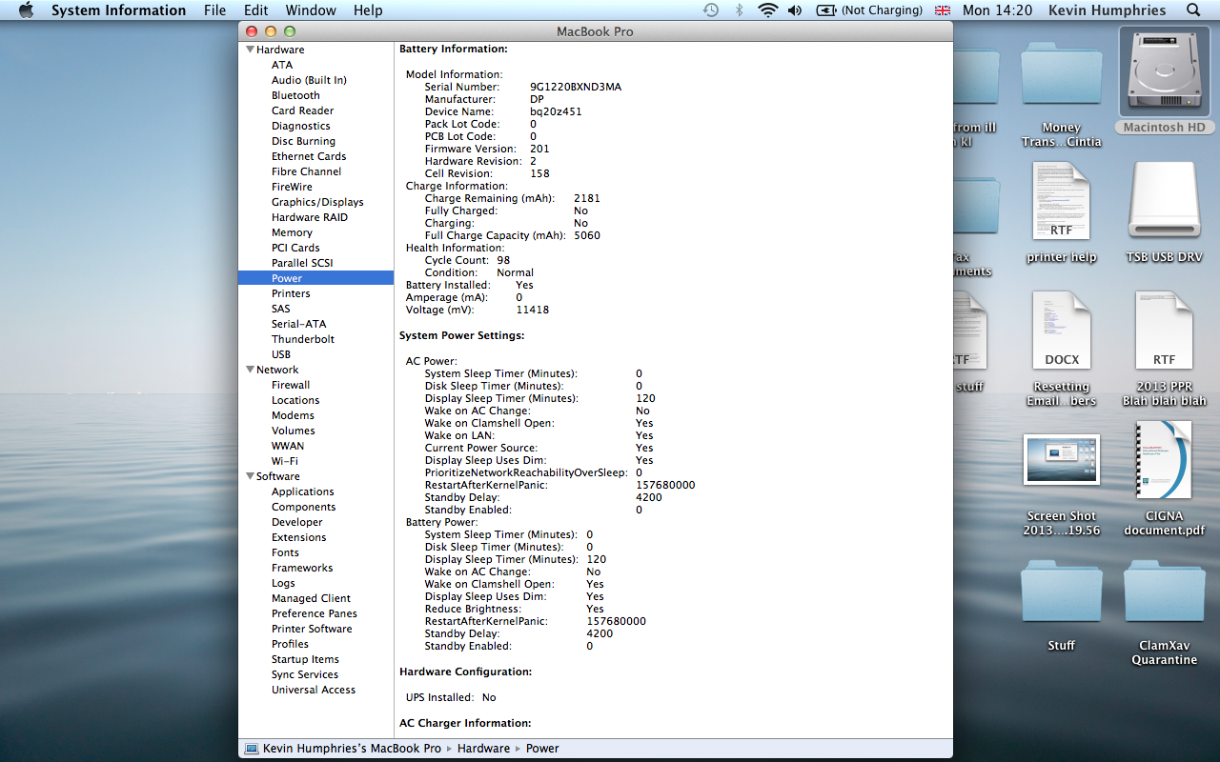The height and width of the screenshot is (762, 1220).
Task: Select Applications under Software
Action: coord(303,491)
